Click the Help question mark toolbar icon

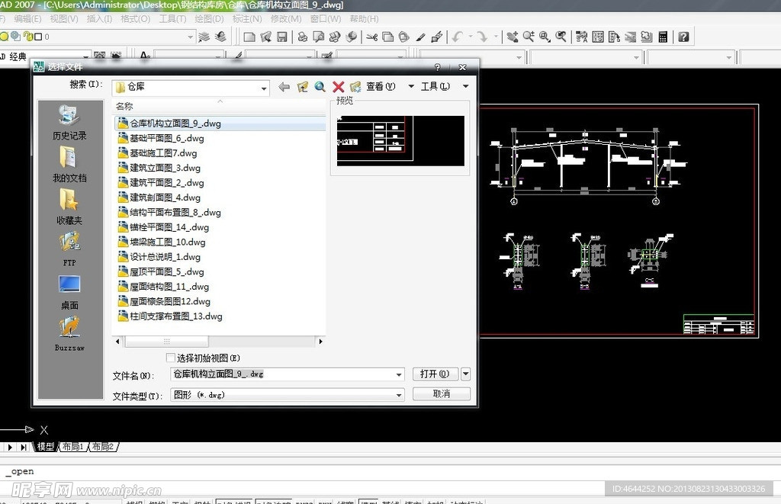pos(683,37)
